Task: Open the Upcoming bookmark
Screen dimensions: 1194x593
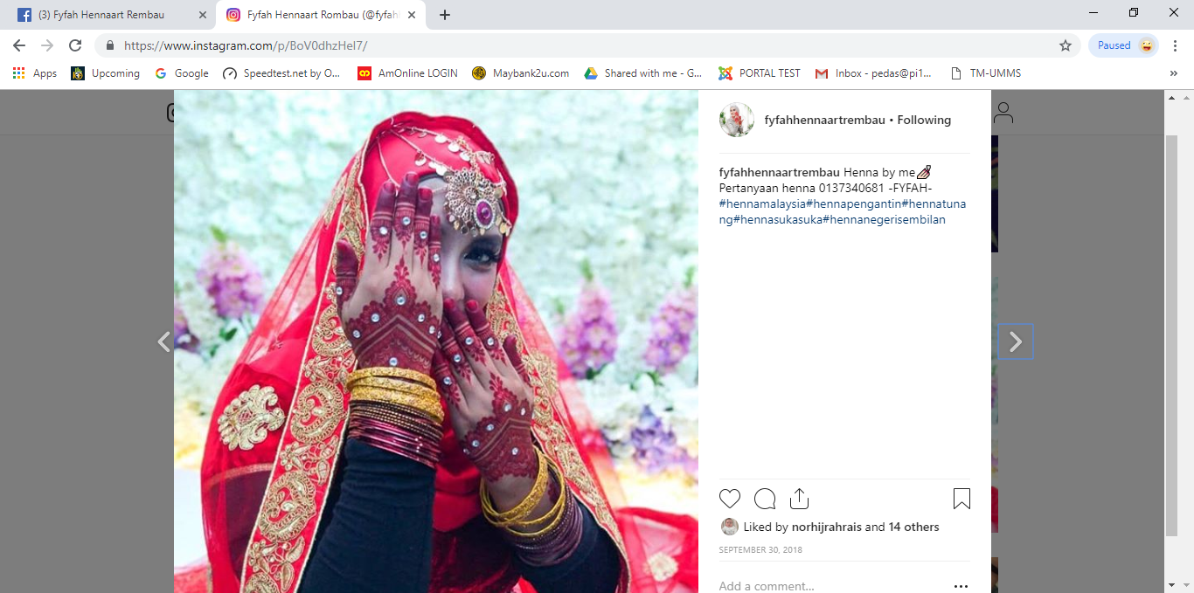Action: tap(106, 73)
